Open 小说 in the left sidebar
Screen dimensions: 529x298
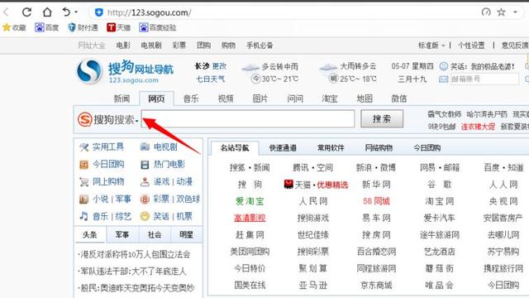click(x=101, y=199)
